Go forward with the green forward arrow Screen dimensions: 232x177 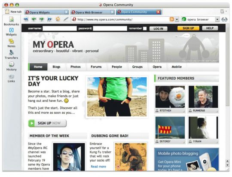tap(42, 19)
